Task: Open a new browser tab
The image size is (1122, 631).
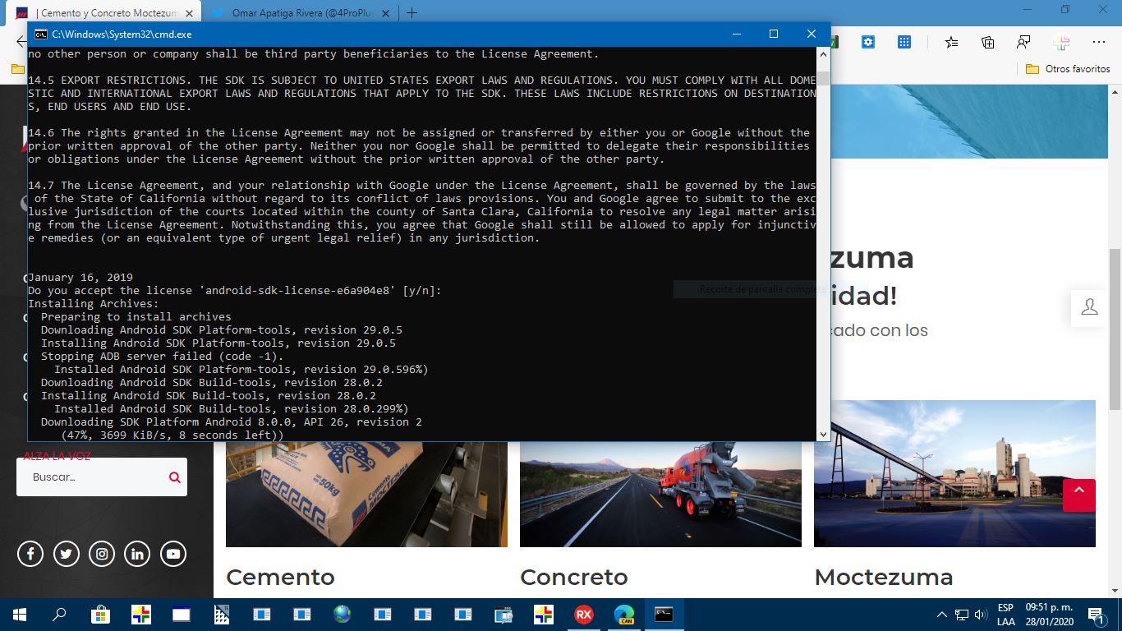Action: [412, 13]
